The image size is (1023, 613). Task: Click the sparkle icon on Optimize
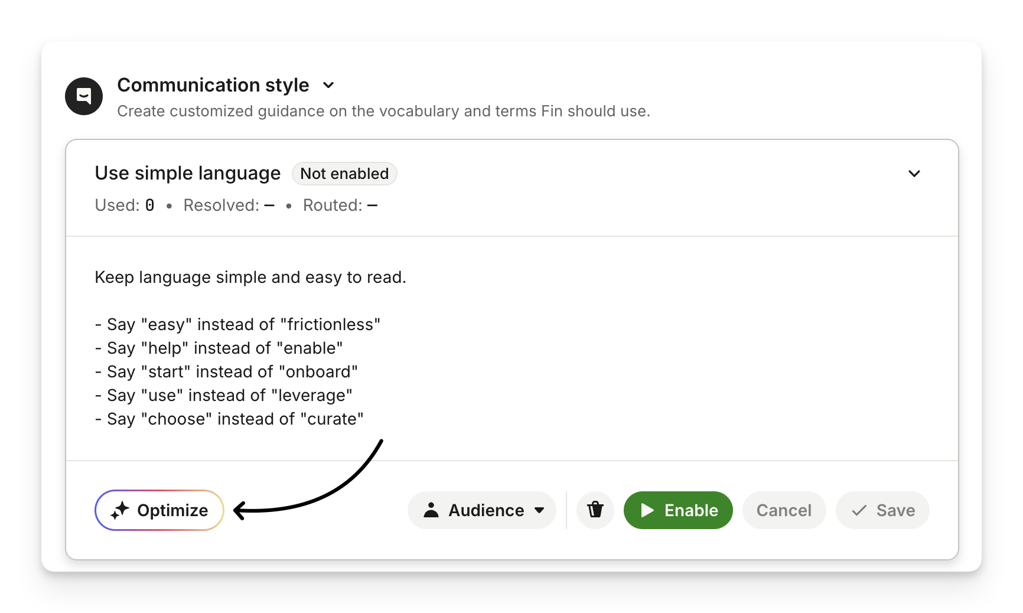point(120,510)
